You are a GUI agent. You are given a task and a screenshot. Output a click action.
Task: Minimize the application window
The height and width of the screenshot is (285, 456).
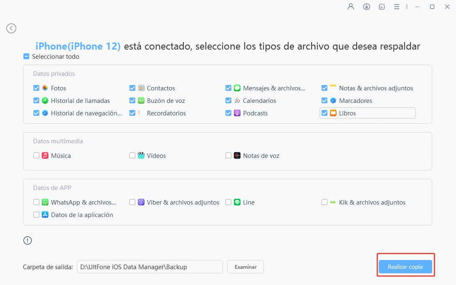[417, 7]
